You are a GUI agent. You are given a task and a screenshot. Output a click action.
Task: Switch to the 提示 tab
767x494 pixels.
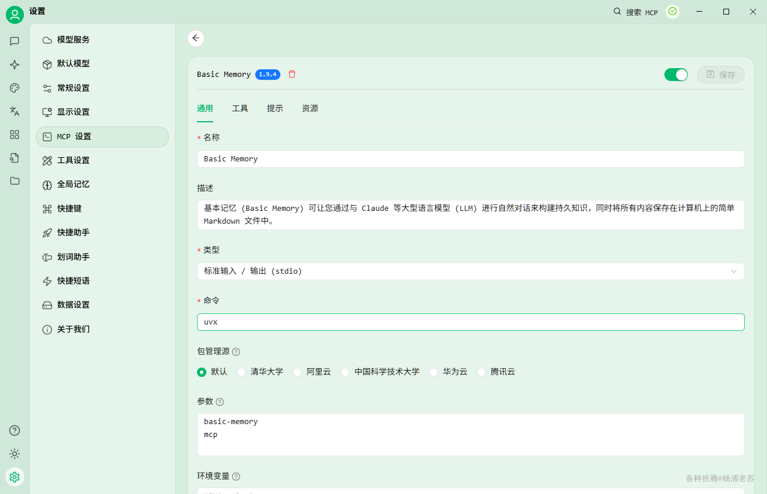click(x=275, y=108)
